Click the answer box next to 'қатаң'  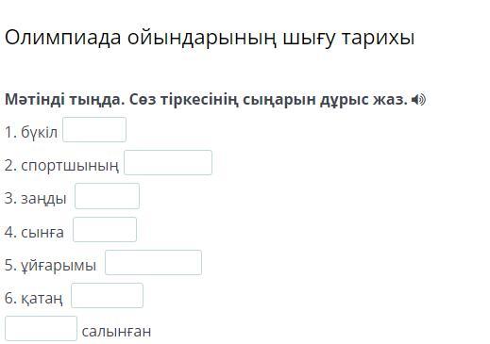pyautogui.click(x=107, y=295)
